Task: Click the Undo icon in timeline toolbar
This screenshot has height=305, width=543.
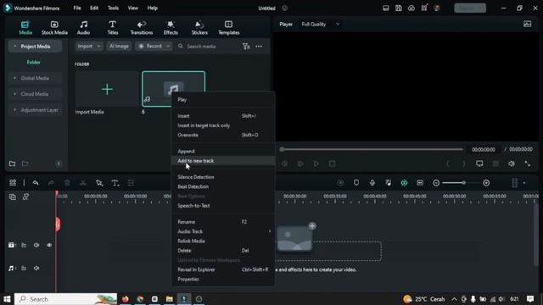Action: pos(36,183)
